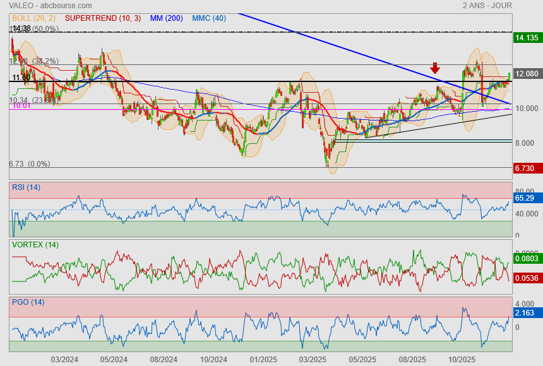Click the blue 2.163 PGO value tag
543x366 pixels.
[525, 313]
